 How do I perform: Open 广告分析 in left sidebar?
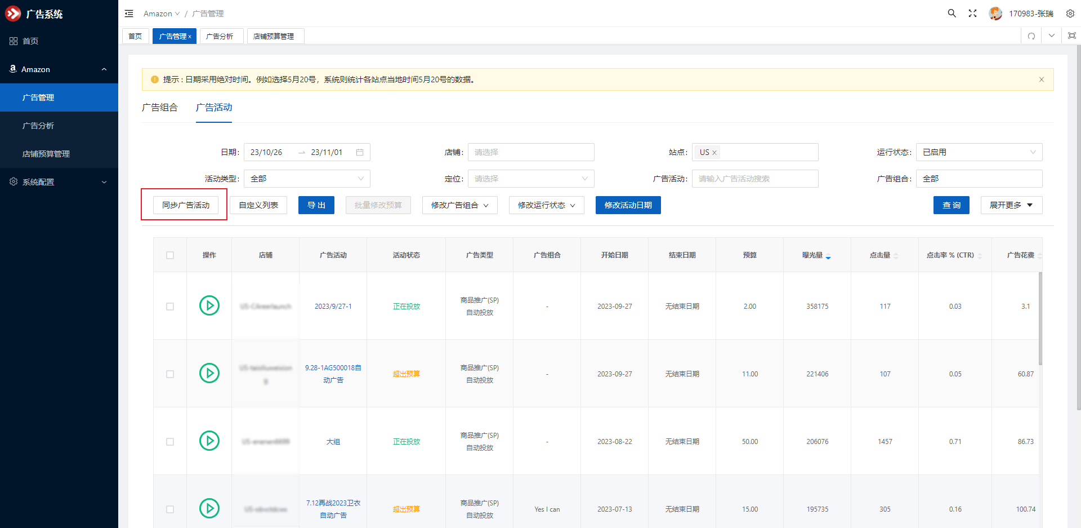click(38, 126)
